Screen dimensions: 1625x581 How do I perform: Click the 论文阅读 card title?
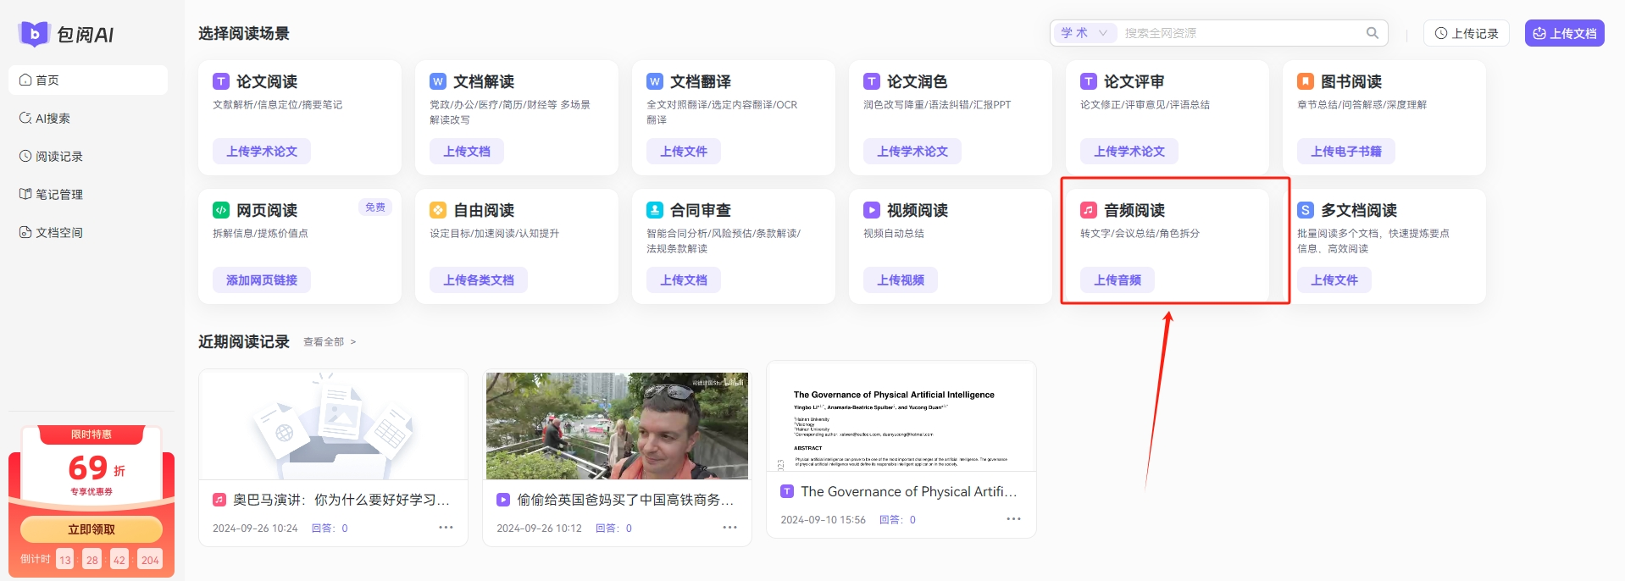coord(267,81)
